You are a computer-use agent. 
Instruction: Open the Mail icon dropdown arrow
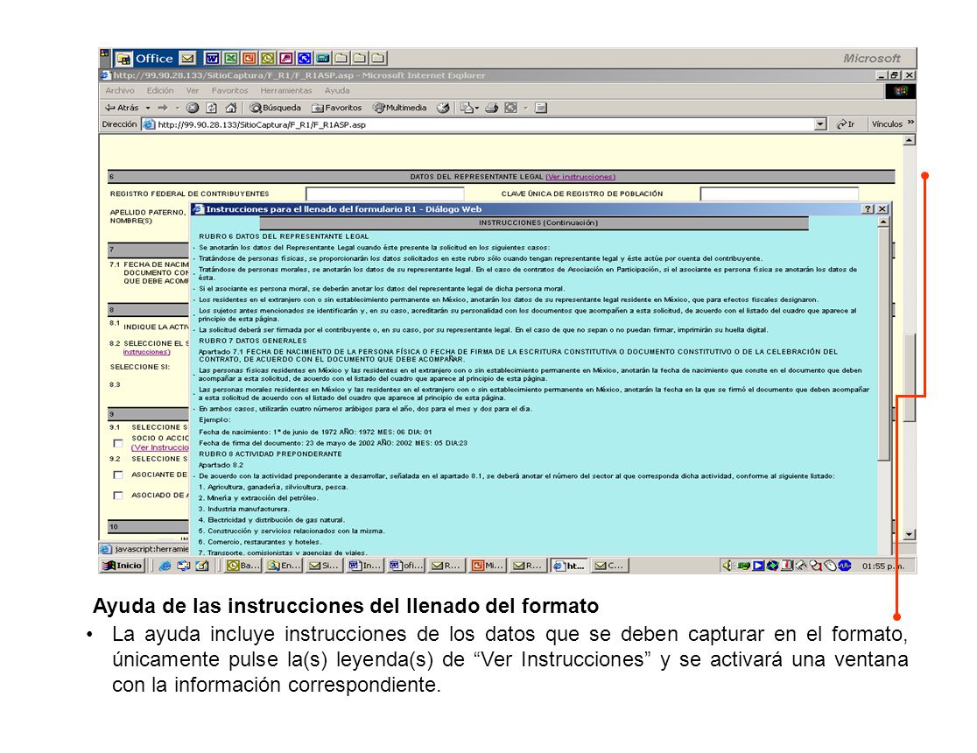tap(476, 108)
